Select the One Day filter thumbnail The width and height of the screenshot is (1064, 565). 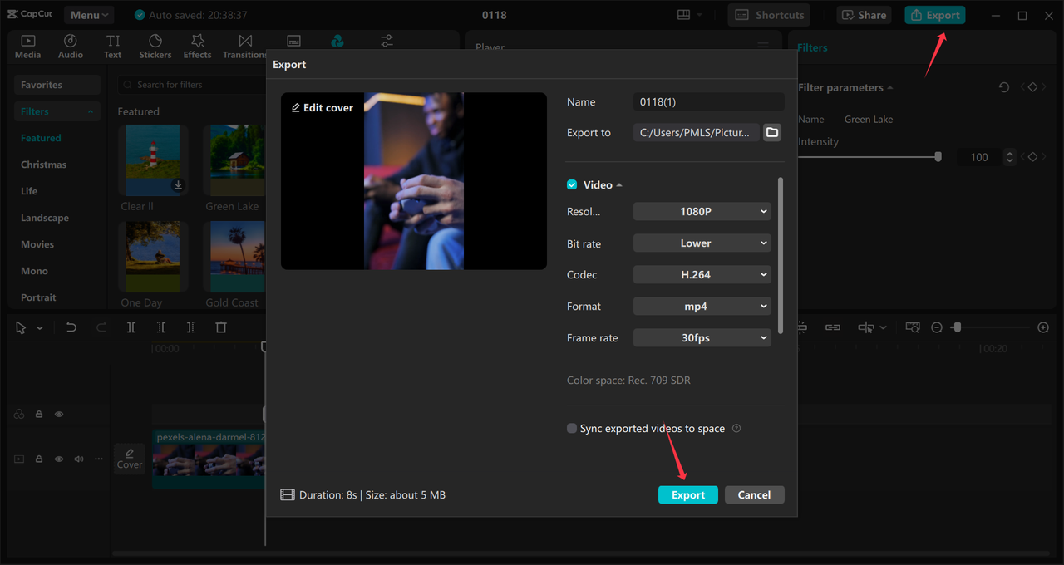coord(153,257)
